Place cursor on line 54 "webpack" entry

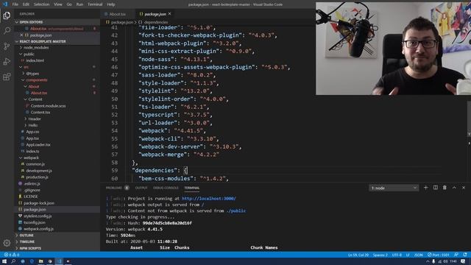pos(172,131)
